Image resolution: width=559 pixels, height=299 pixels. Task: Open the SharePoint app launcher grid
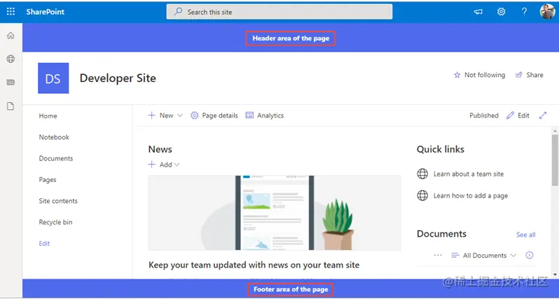11,12
